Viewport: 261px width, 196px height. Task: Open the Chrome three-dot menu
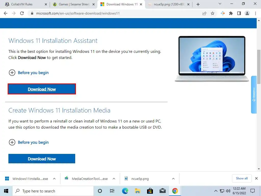tap(255, 13)
